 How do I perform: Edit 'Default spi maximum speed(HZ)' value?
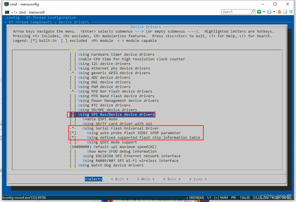point(113,147)
